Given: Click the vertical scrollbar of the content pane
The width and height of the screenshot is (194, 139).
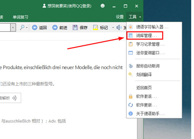Looking at the screenshot, I should click(140, 128).
